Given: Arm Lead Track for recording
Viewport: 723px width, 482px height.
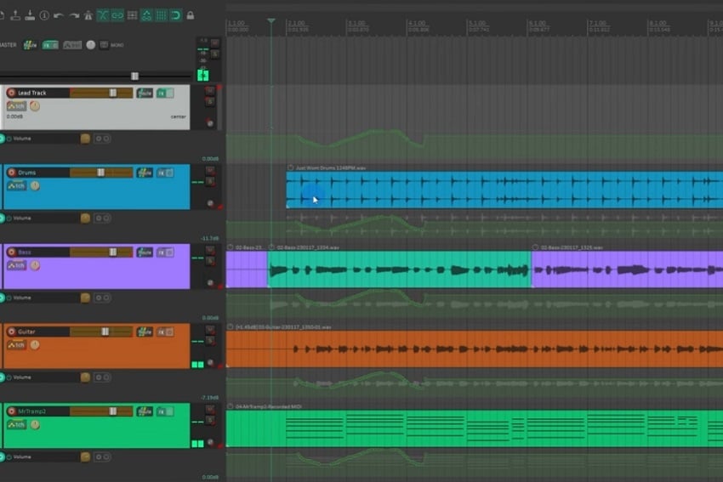Looking at the screenshot, I should click(x=12, y=93).
